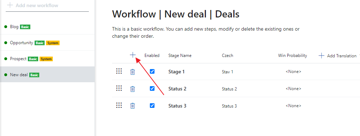Click the drag handle for Status 2

coord(119,88)
